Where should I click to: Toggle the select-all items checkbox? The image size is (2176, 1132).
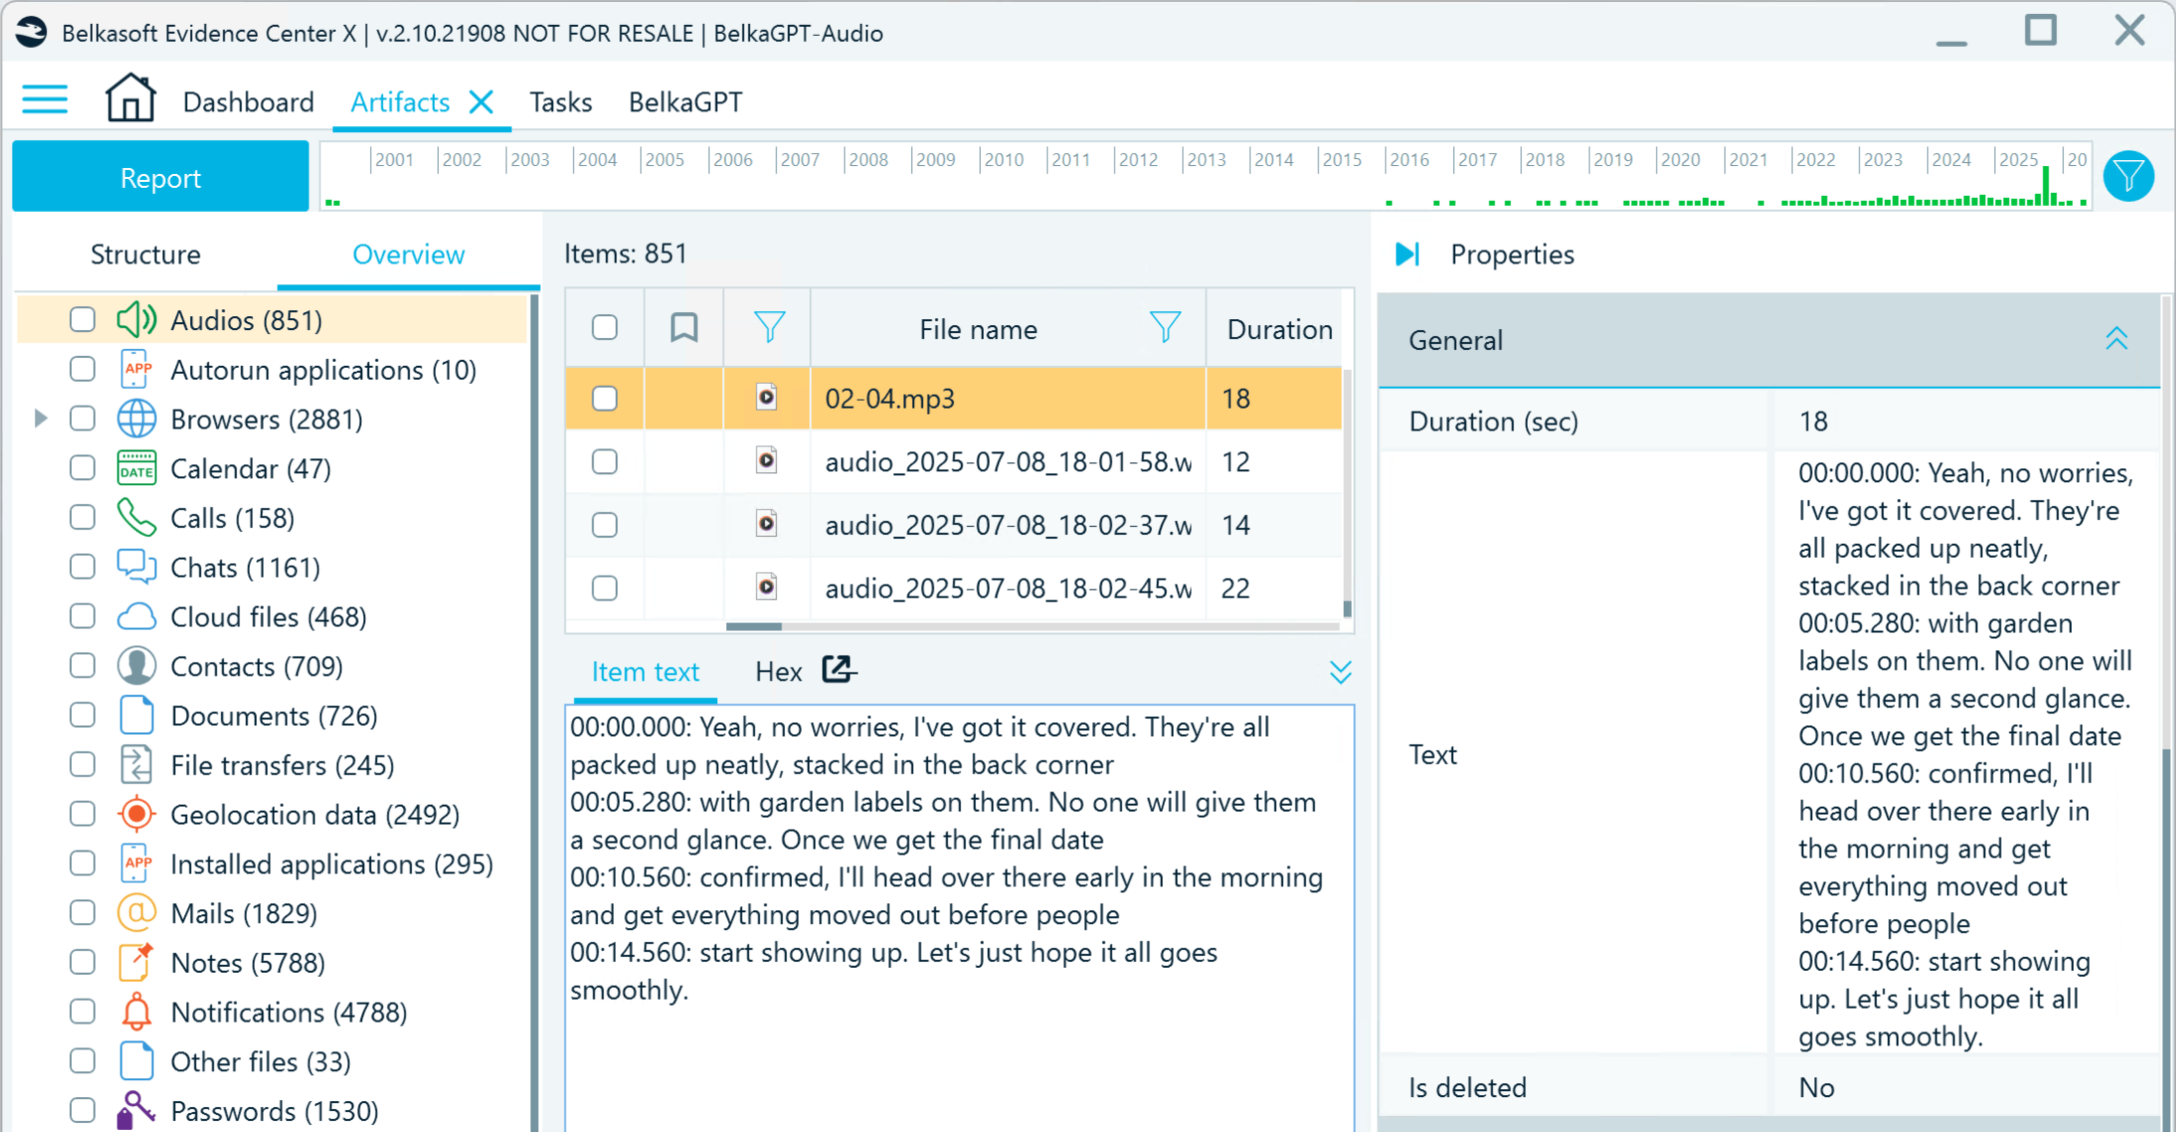point(605,328)
